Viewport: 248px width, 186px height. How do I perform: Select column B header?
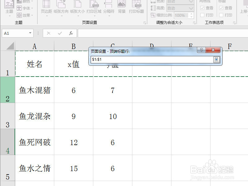point(73,46)
